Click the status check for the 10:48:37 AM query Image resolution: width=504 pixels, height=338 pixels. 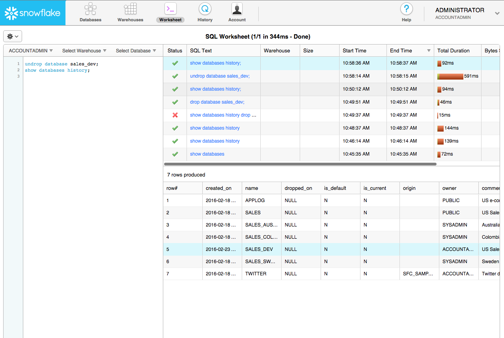(175, 128)
